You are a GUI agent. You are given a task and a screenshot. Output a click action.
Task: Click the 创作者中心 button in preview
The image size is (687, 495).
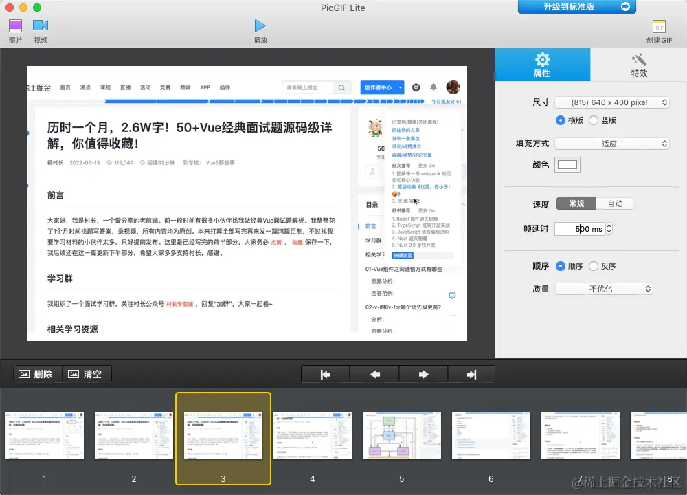(381, 87)
